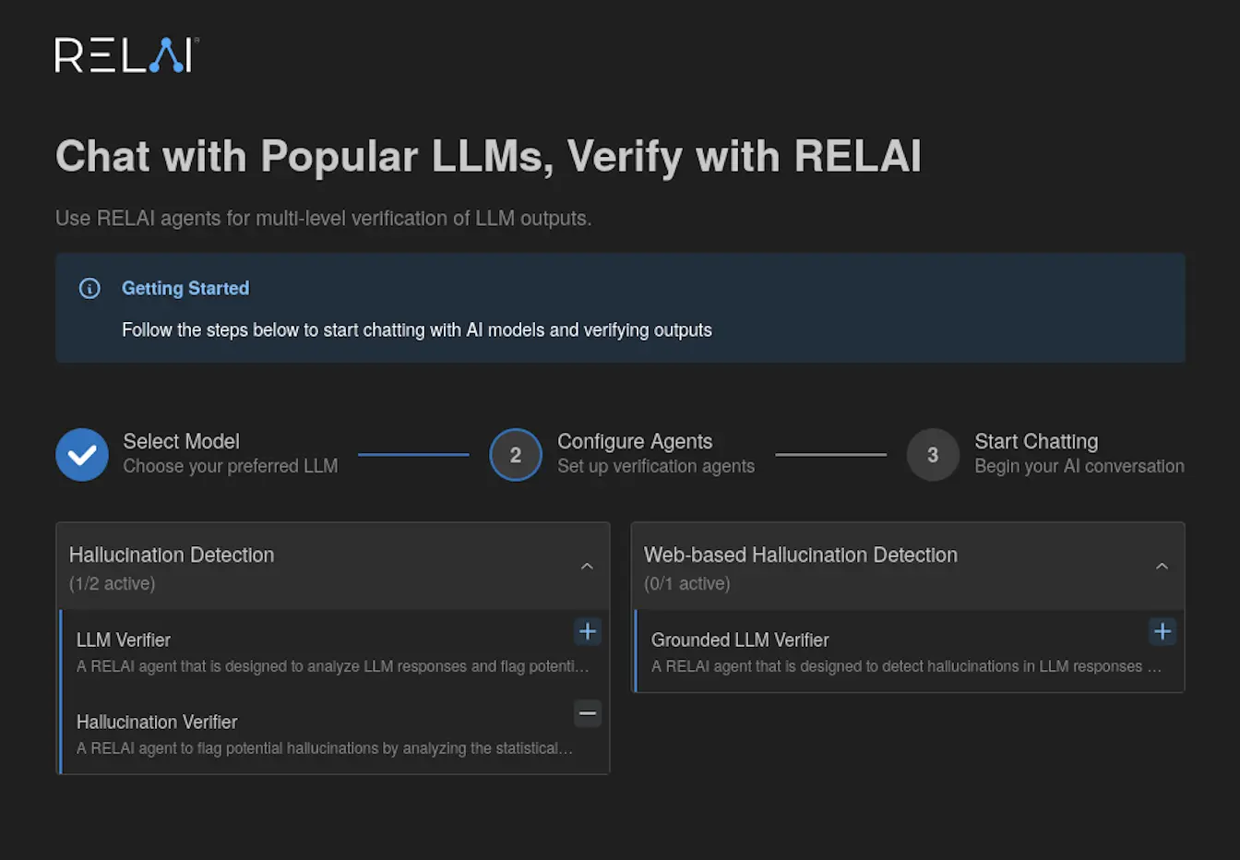1240x860 pixels.
Task: Select the Grounded LLM Verifier row
Action: pos(909,651)
